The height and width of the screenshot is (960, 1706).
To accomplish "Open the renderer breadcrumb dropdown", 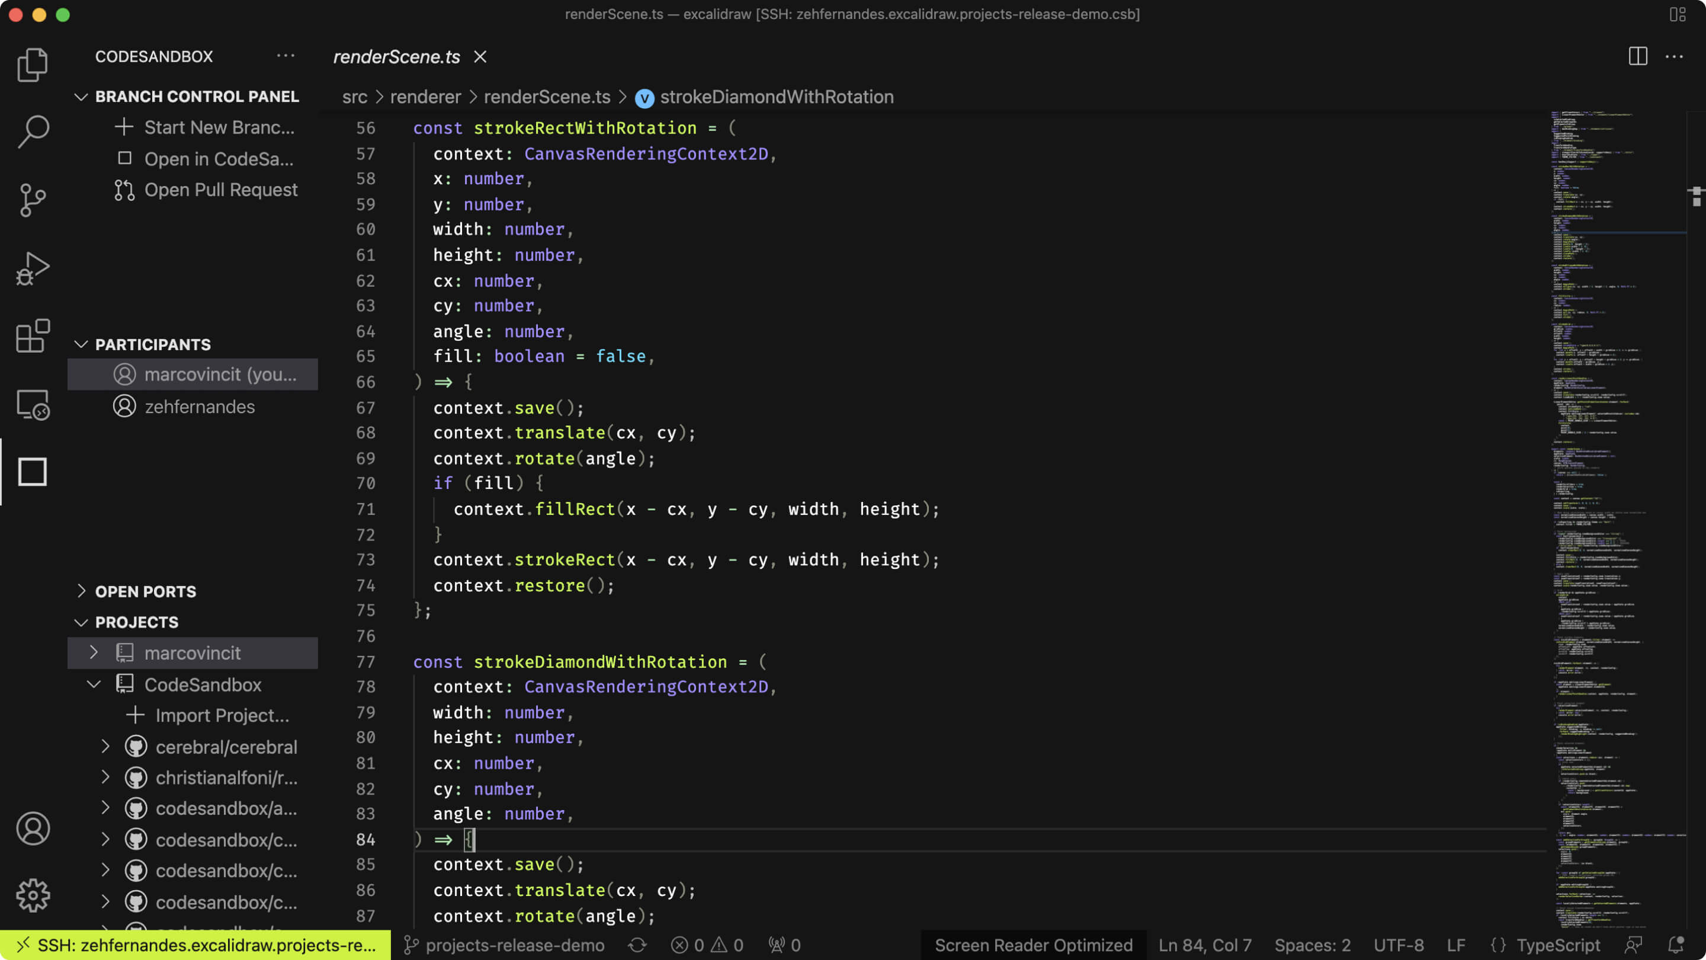I will click(425, 97).
